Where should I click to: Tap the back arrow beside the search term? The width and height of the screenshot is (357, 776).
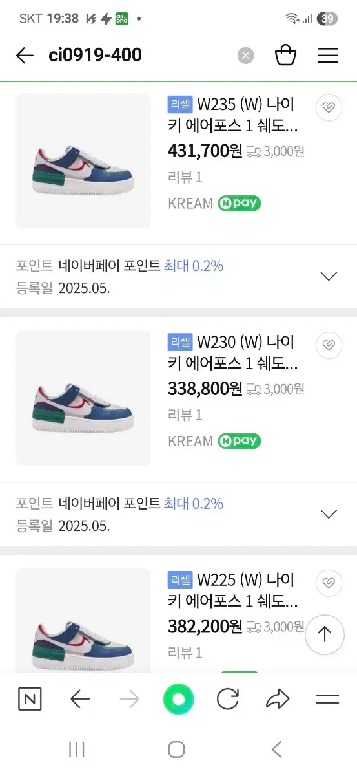tap(25, 56)
